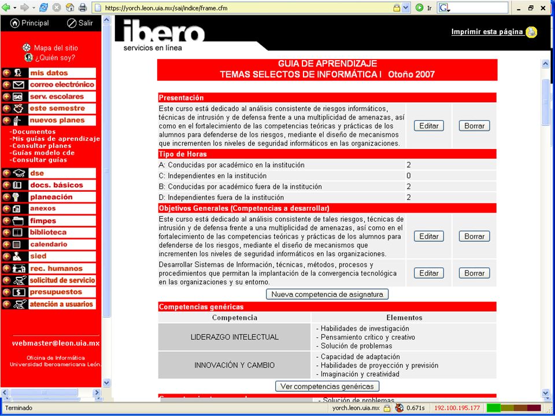Click the printer icon beside Imprimir esta página
This screenshot has height=416, width=555.
pyautogui.click(x=531, y=32)
